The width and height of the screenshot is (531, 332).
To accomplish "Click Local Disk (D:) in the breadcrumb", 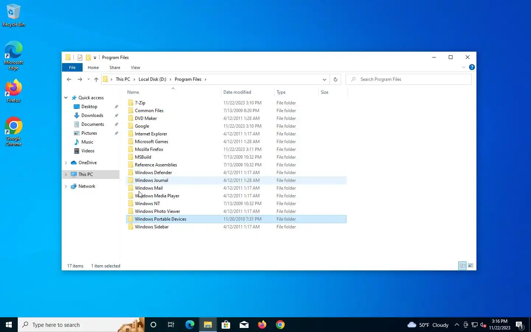I will point(152,79).
